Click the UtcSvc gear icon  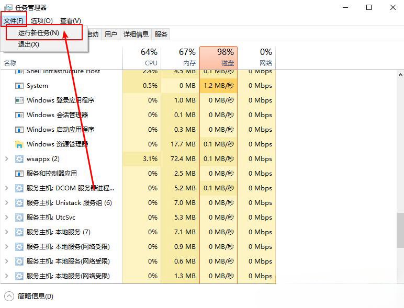(x=19, y=218)
